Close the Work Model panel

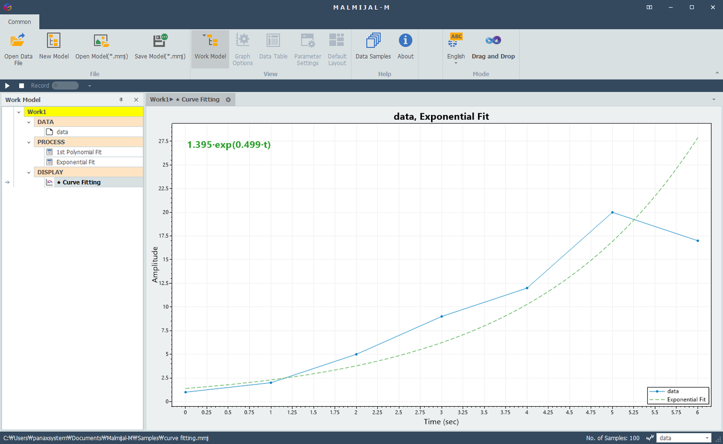136,99
